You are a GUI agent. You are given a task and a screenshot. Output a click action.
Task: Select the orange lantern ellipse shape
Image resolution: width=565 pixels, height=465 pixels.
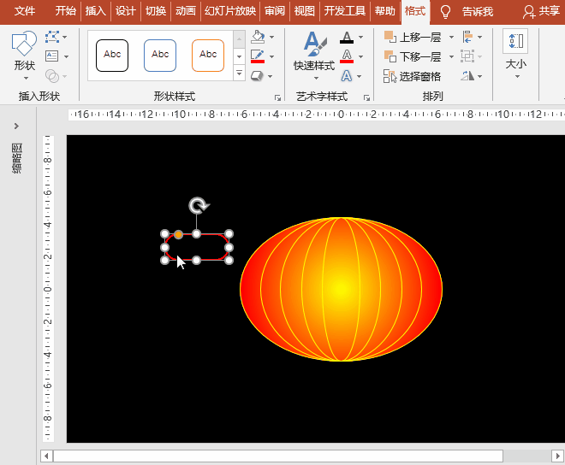pos(341,289)
